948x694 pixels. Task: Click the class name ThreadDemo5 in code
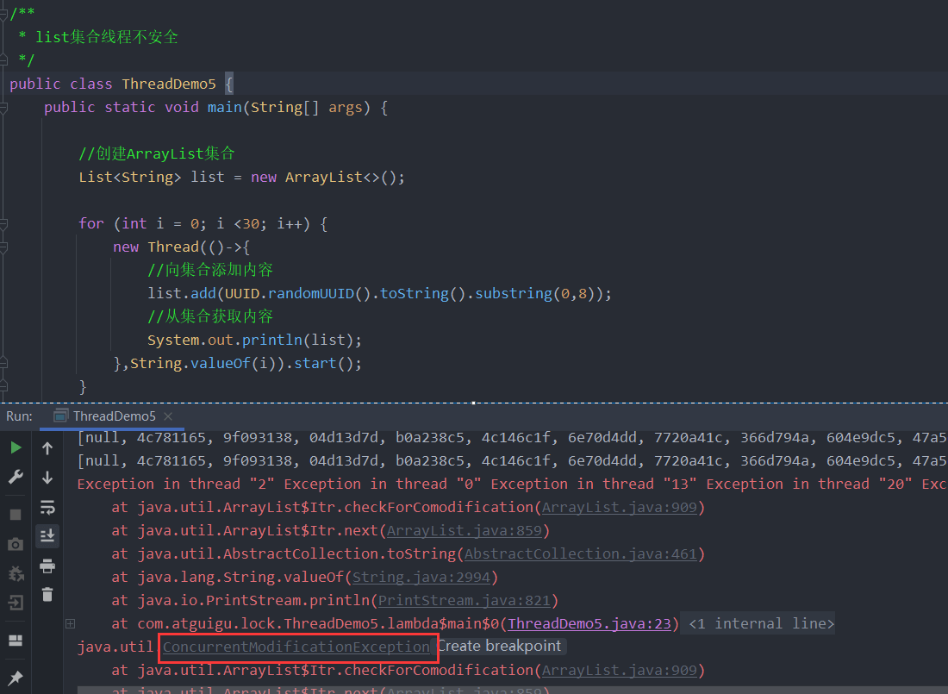[169, 84]
